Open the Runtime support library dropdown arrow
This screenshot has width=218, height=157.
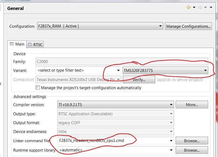point(171,150)
